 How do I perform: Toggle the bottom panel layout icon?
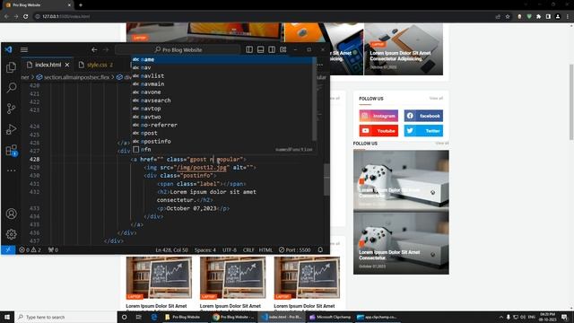pyautogui.click(x=261, y=50)
